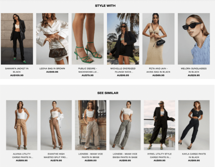Viewport: 215px width, 167px height.
Task: Click the Leona Bag in Brown image
Action: click(52, 39)
